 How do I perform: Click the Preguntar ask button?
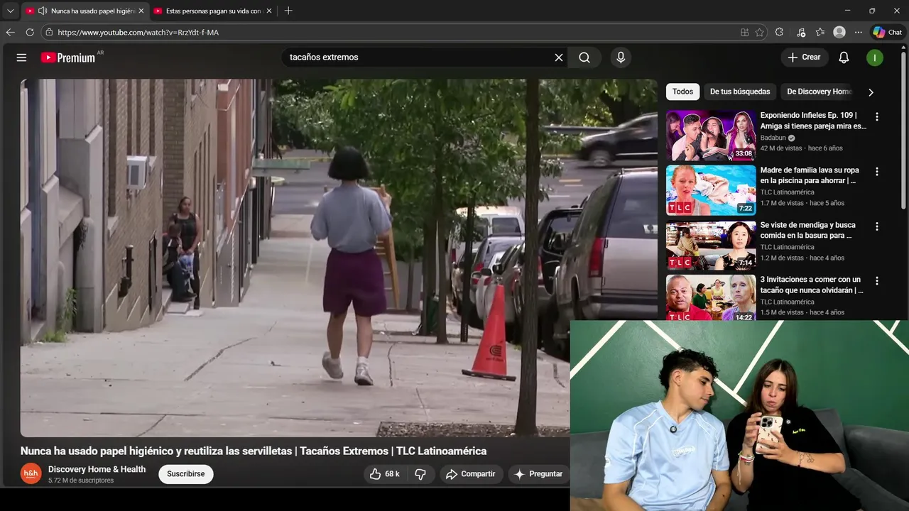(539, 474)
